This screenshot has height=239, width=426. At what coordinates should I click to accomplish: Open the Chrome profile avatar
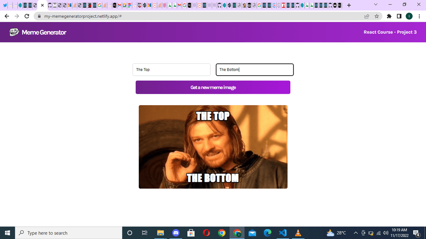409,16
